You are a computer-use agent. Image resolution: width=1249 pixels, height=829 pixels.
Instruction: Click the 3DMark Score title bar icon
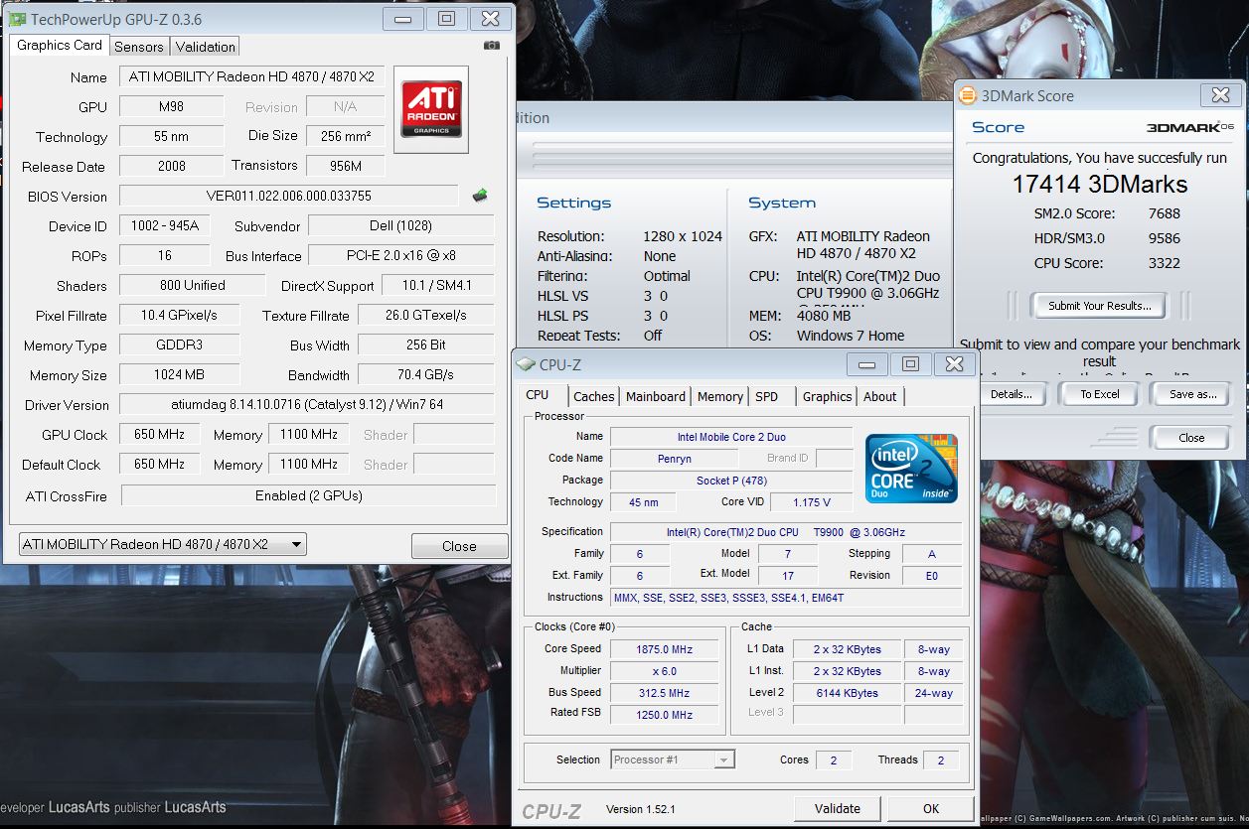point(967,96)
